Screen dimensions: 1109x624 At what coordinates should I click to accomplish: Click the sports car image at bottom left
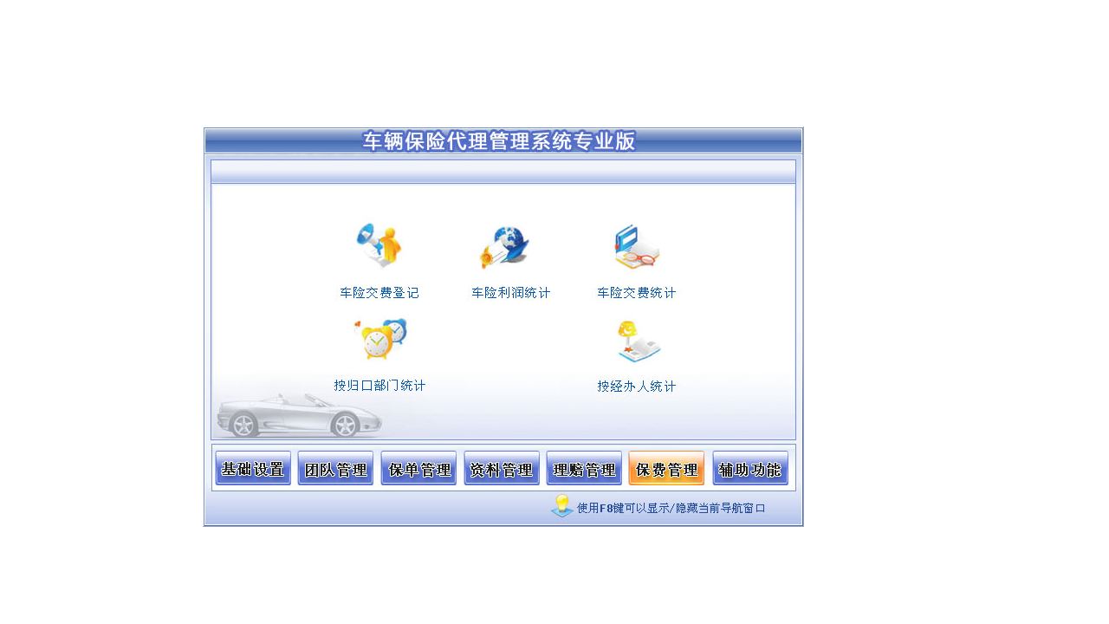click(303, 416)
